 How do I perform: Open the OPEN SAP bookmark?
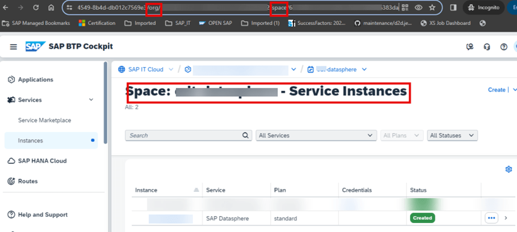216,23
